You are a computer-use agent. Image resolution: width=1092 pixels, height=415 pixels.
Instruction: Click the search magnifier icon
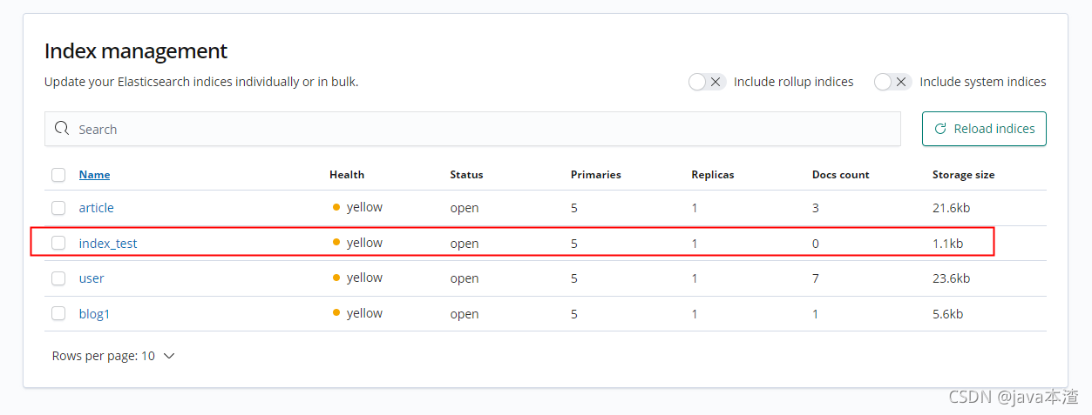click(62, 129)
